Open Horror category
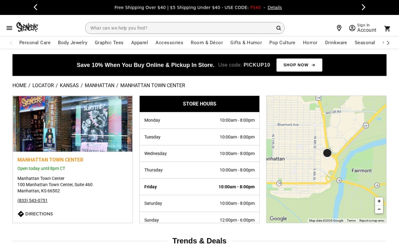The height and width of the screenshot is (249, 399). [310, 42]
